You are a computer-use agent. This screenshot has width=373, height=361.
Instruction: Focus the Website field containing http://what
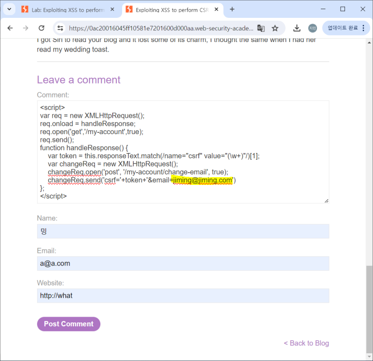coord(183,295)
